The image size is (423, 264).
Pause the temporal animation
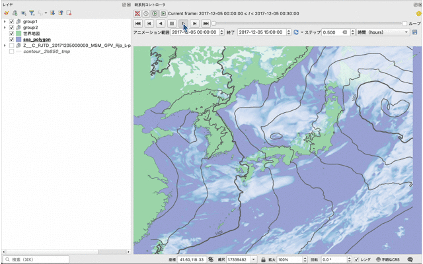[x=172, y=24]
